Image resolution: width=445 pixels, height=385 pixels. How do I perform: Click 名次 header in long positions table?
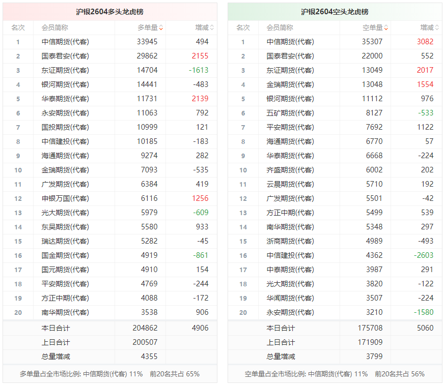pyautogui.click(x=18, y=28)
